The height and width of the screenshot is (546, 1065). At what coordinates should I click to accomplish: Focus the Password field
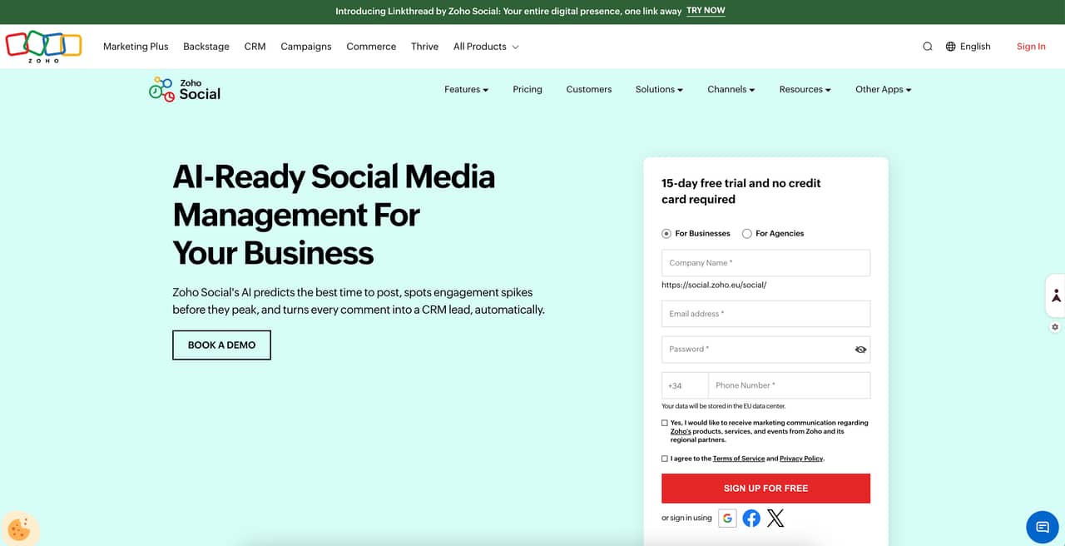pos(765,350)
